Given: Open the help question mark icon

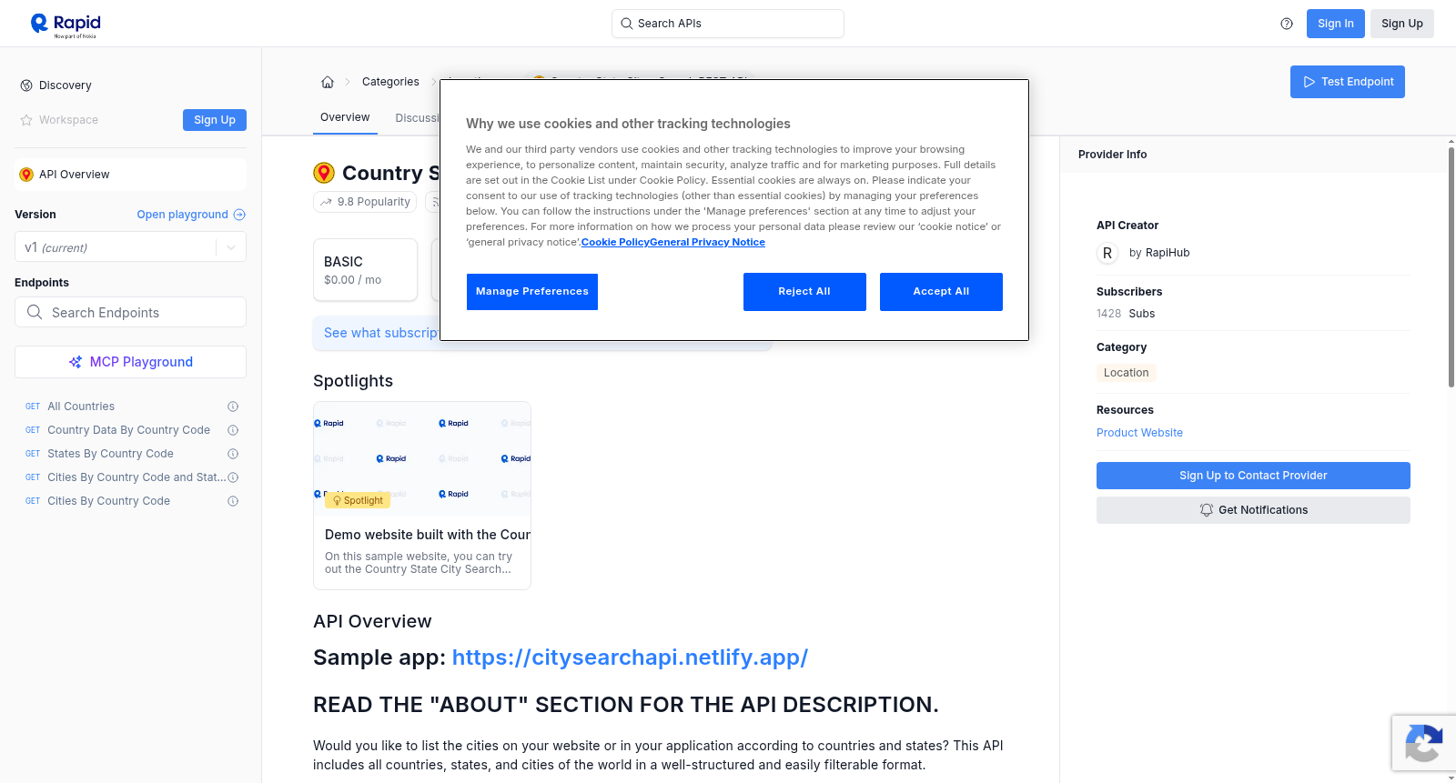Looking at the screenshot, I should [1287, 24].
